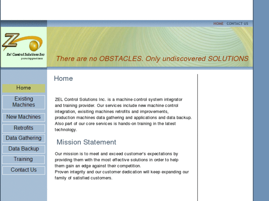Click the paragraph starting 'Our mission is to meet'
The width and height of the screenshot is (269, 201).
117,160
